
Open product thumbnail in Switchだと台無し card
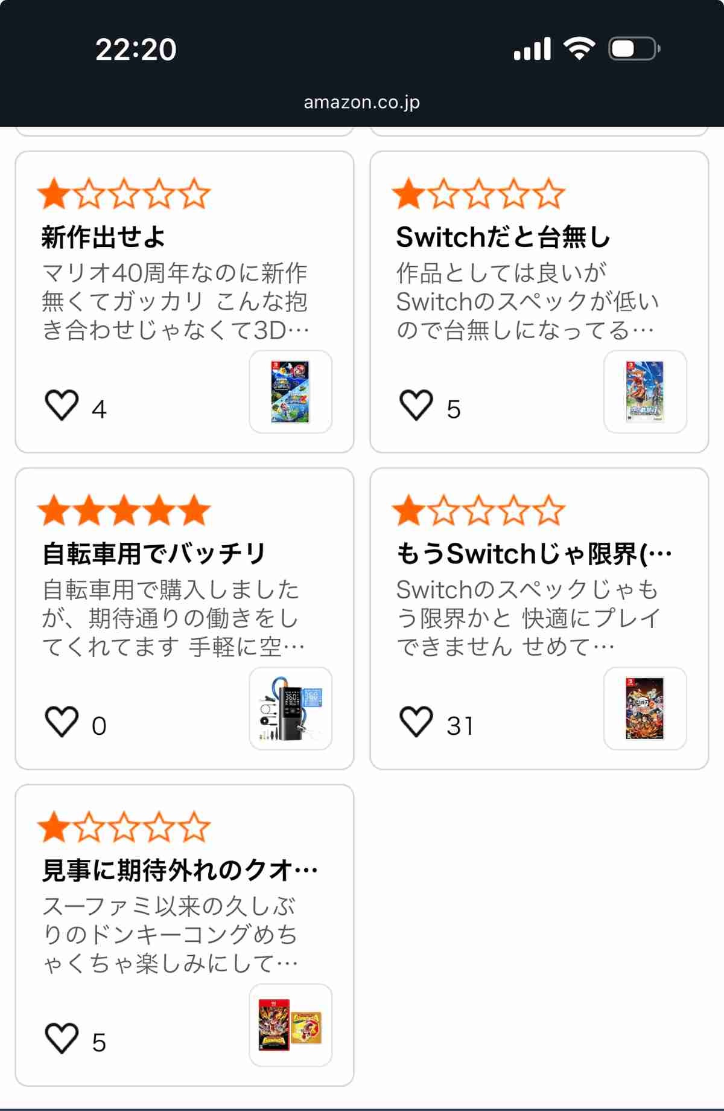click(x=645, y=392)
